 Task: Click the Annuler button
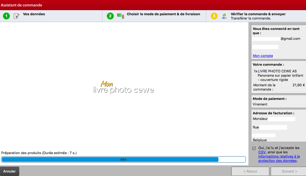(10, 171)
